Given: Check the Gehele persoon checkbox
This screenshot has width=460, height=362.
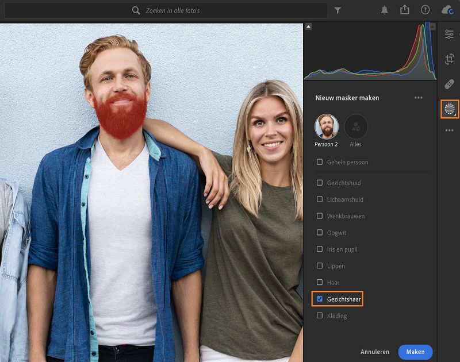Looking at the screenshot, I should coord(320,162).
